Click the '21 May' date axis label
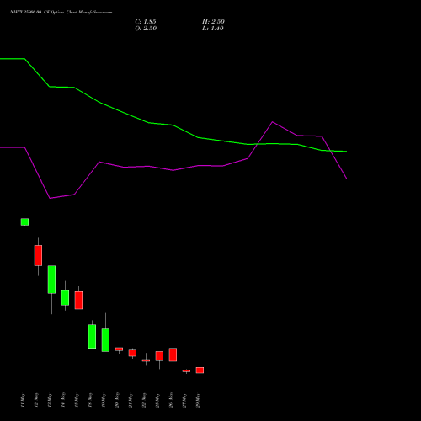The width and height of the screenshot is (421, 421). [x=131, y=400]
